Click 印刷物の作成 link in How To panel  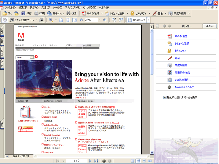(182, 73)
